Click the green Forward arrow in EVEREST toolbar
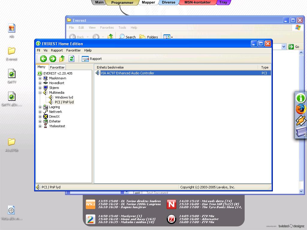 point(52,59)
